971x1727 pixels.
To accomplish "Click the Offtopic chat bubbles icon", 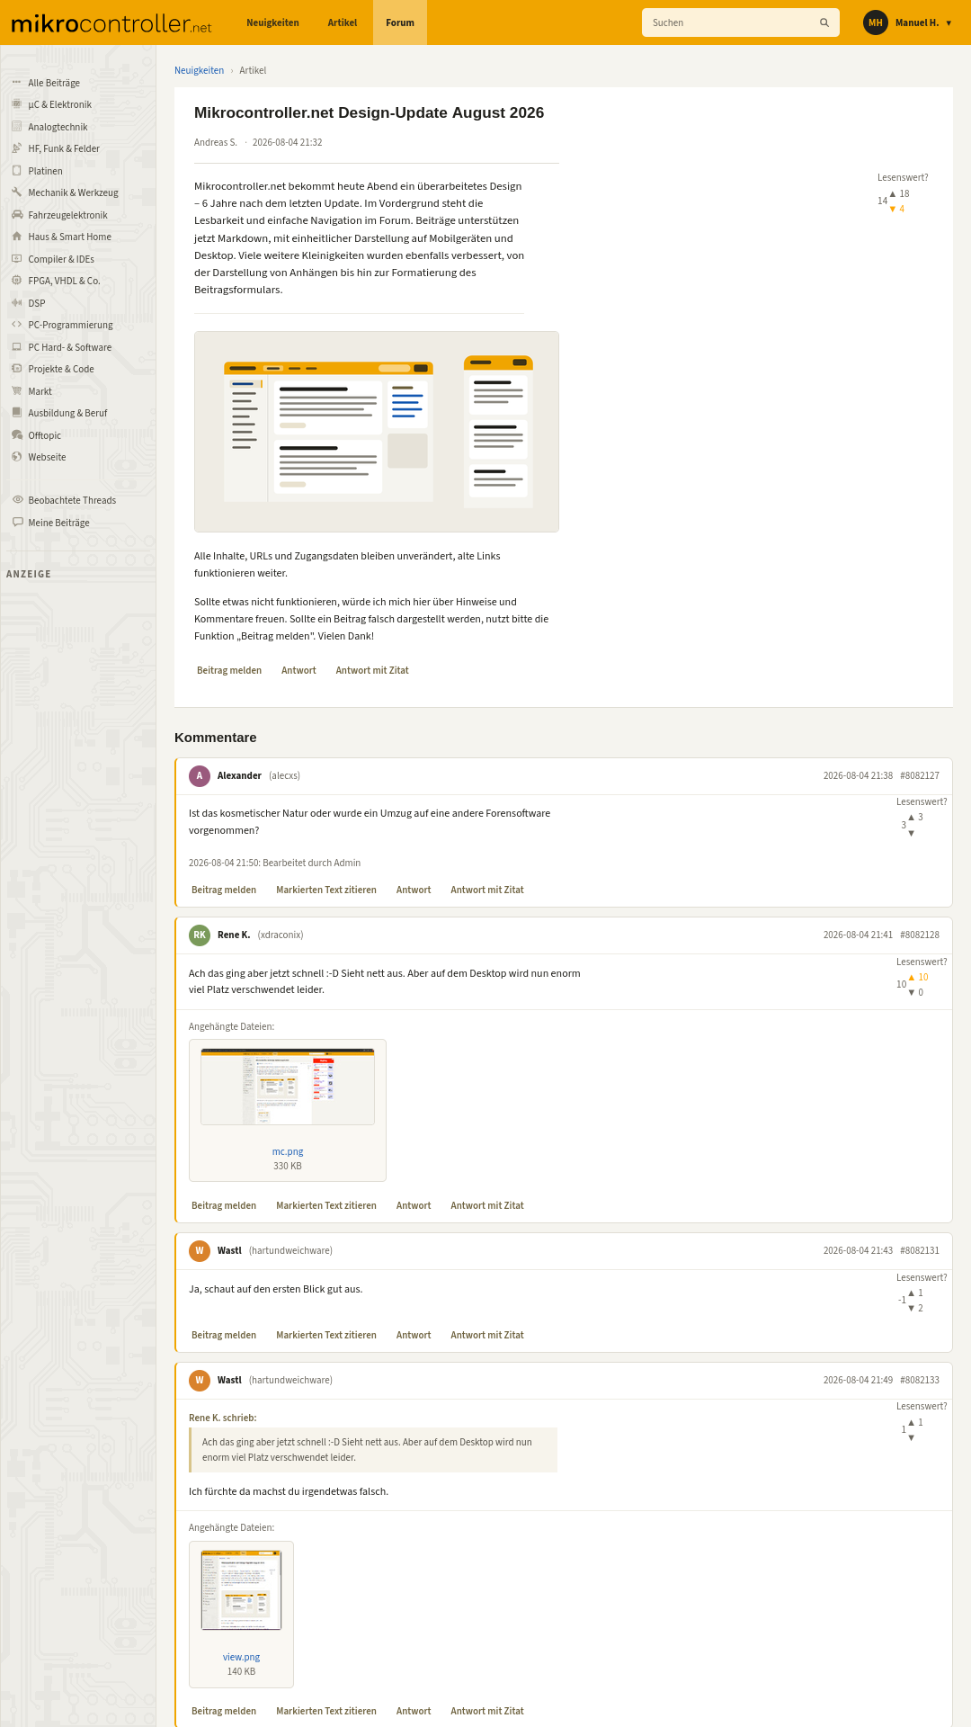I will click(x=16, y=435).
